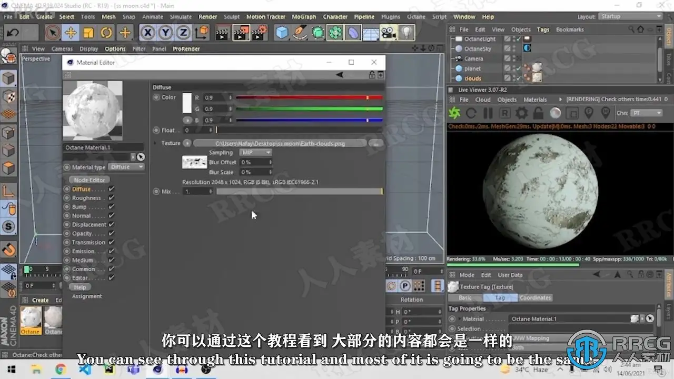Pause rendering in Live Viewer
The image size is (674, 379).
point(488,113)
